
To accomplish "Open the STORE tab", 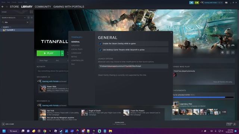I will click(14, 7).
